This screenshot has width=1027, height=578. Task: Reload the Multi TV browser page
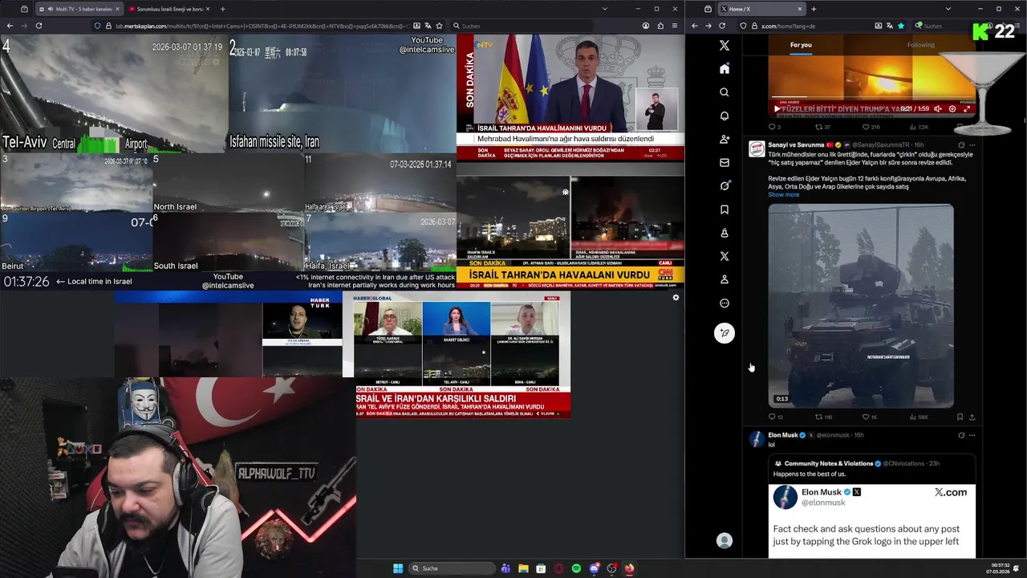tap(39, 26)
